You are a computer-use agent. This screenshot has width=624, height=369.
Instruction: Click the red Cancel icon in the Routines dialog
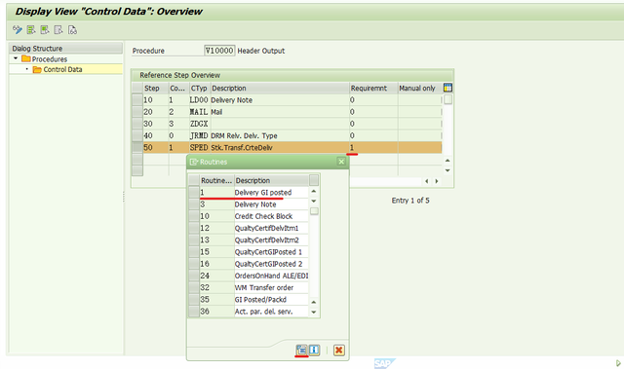[338, 350]
